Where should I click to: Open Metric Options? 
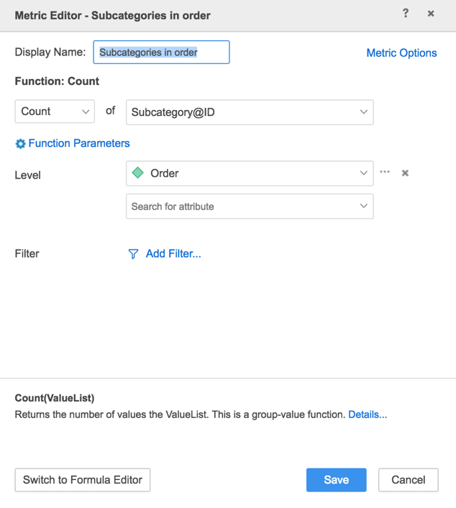pos(401,53)
